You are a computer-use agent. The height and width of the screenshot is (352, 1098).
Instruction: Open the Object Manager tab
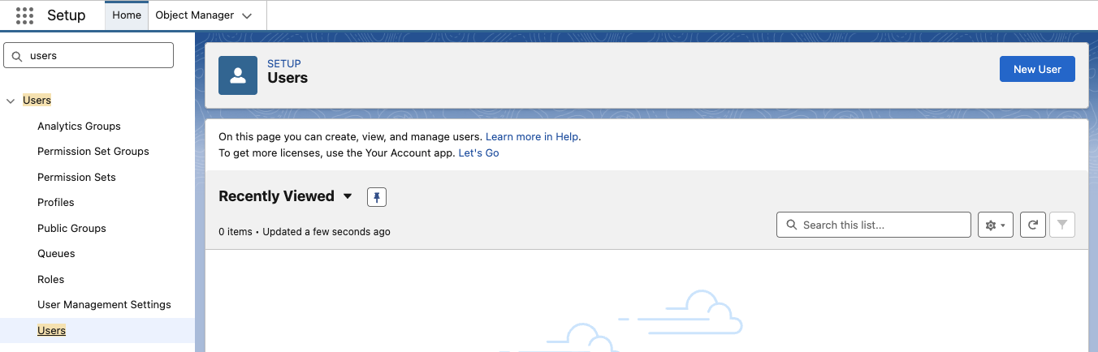point(195,15)
